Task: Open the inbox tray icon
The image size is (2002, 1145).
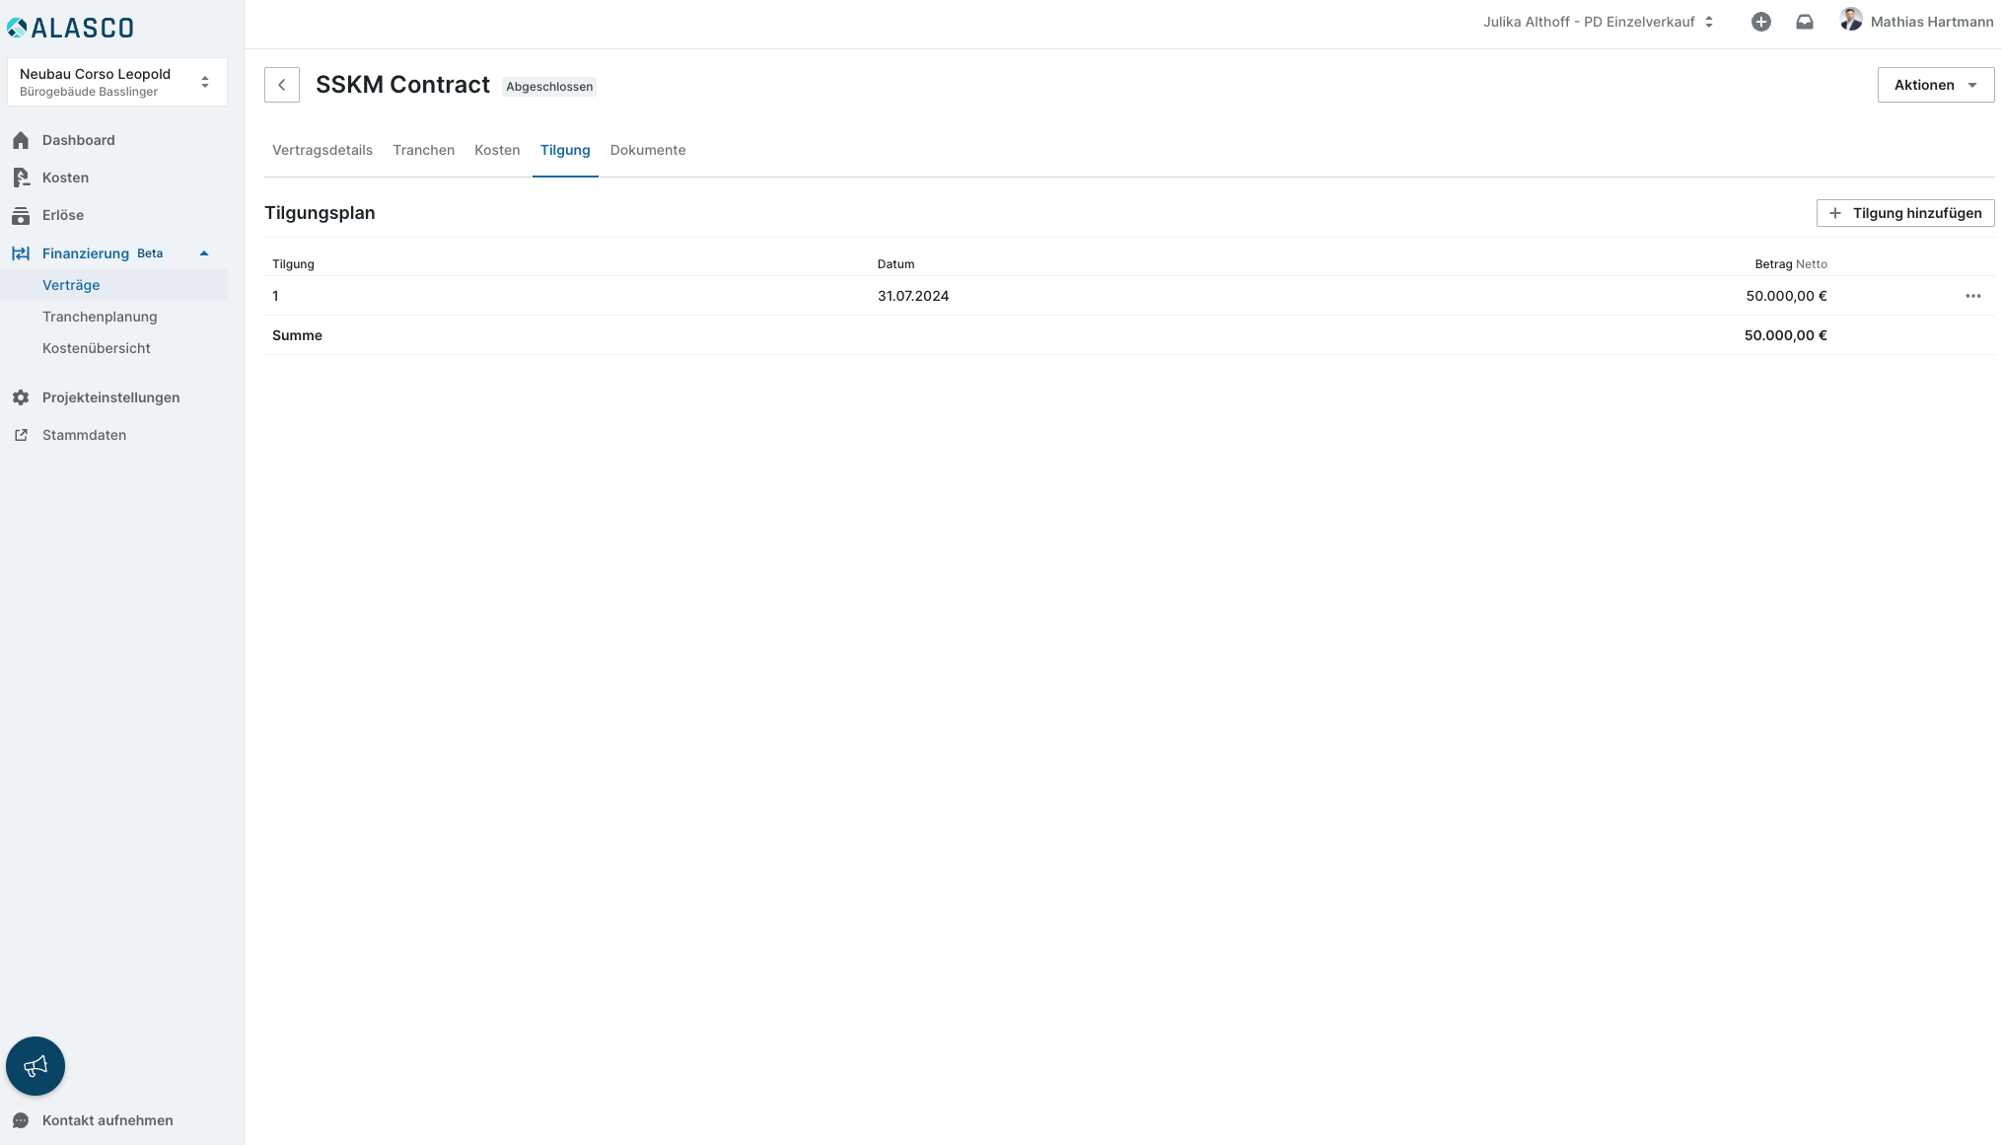Action: point(1804,22)
